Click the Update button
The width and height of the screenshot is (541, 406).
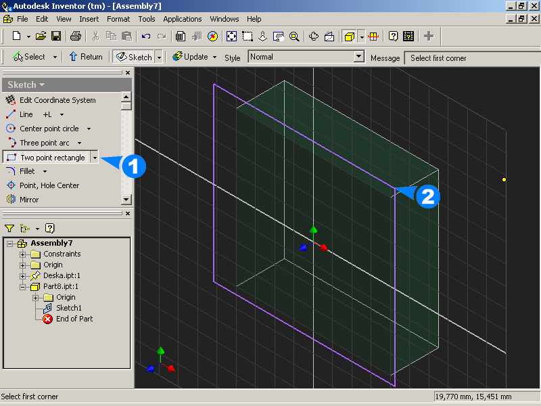191,57
